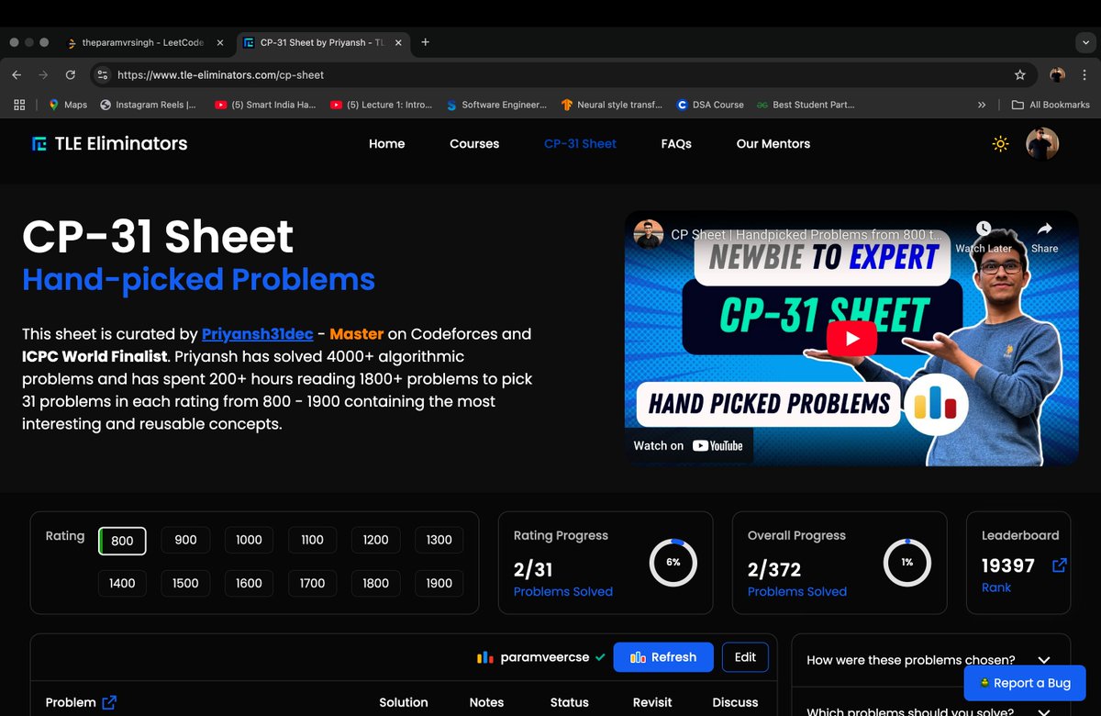
Task: Open the FAQs nav item
Action: coord(676,143)
